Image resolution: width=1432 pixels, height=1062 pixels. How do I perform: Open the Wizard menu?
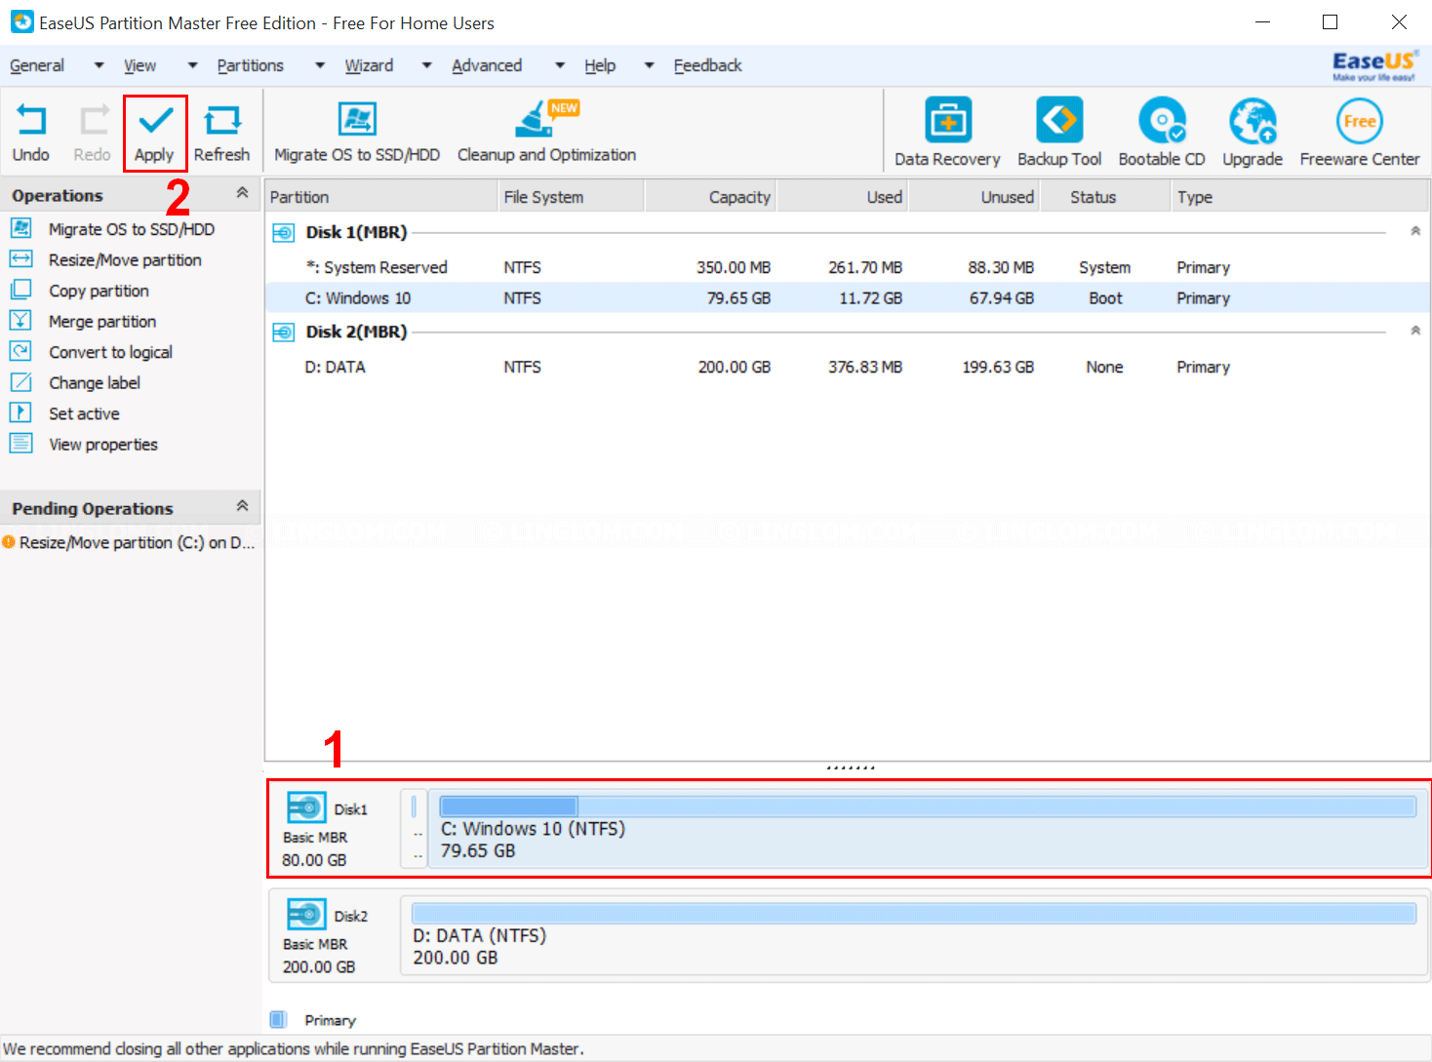pyautogui.click(x=369, y=65)
